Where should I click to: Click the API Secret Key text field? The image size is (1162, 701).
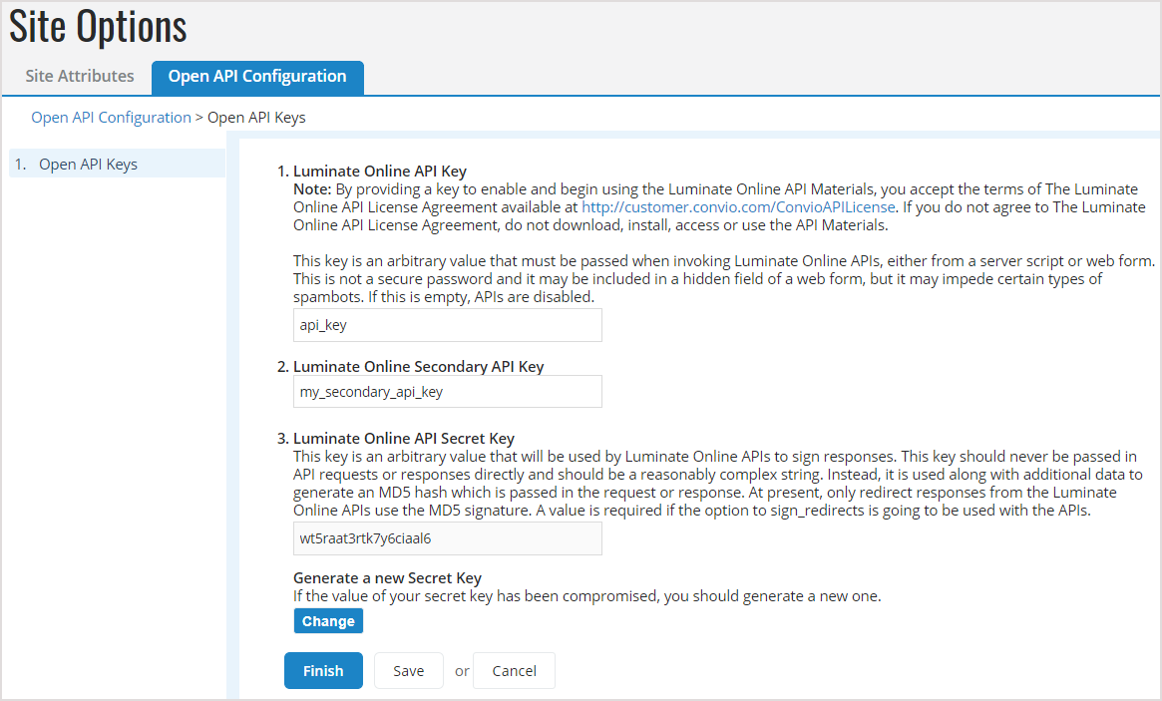pos(448,538)
